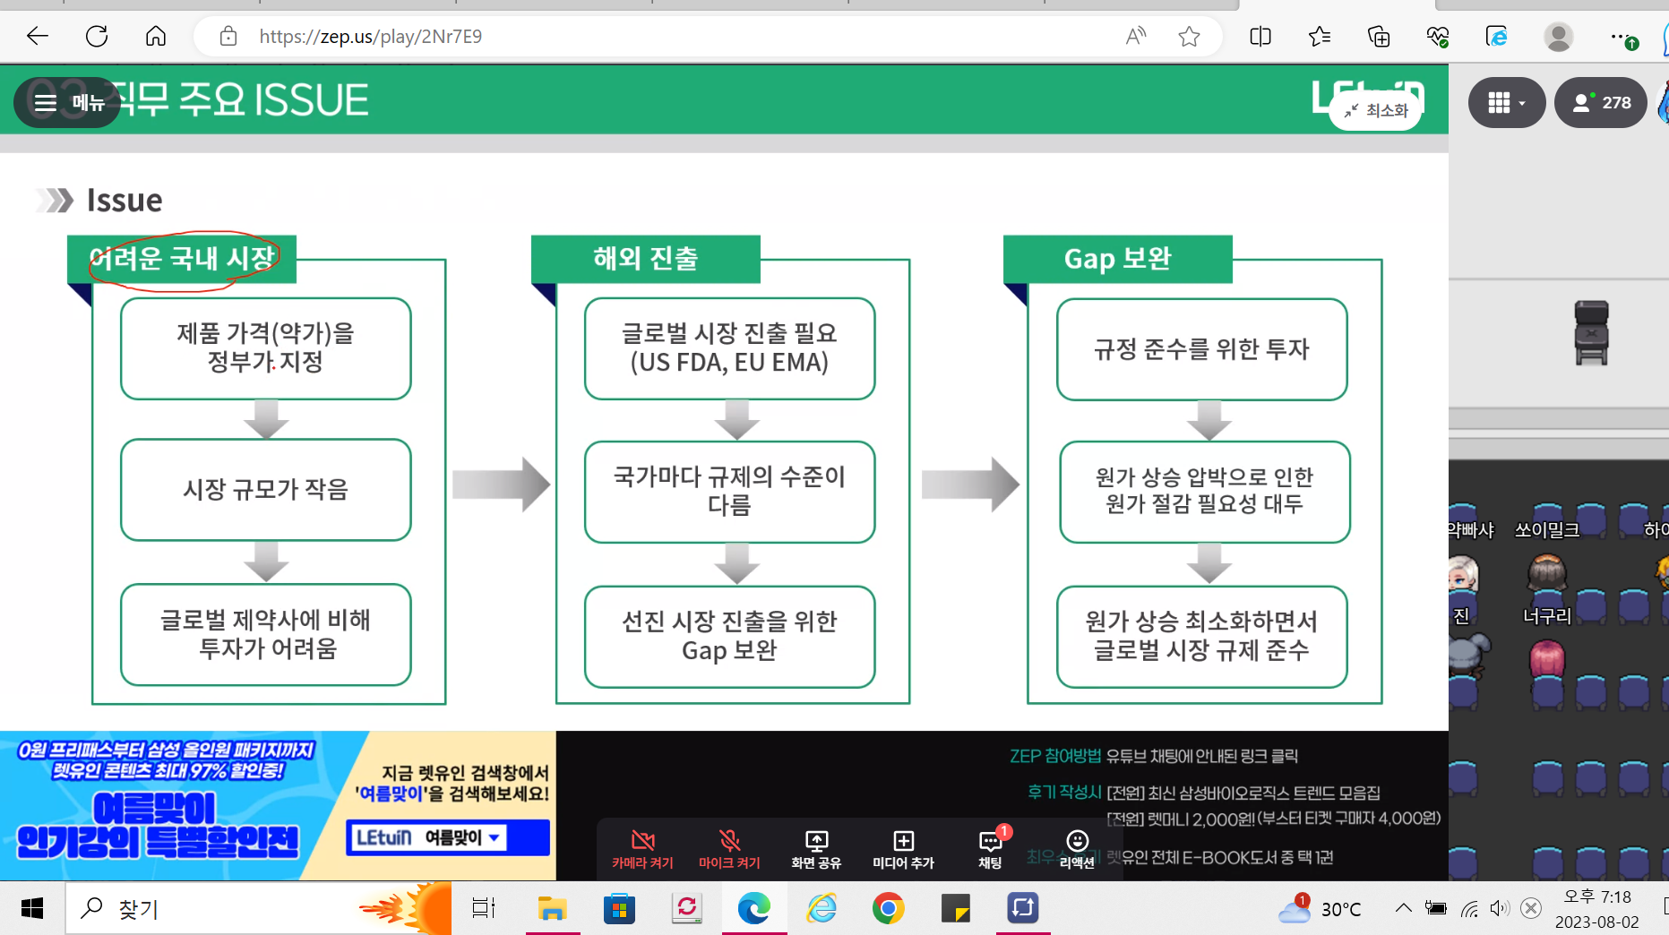Unmute microphone with 마이크 켜기
This screenshot has width=1669, height=935.
pos(729,848)
